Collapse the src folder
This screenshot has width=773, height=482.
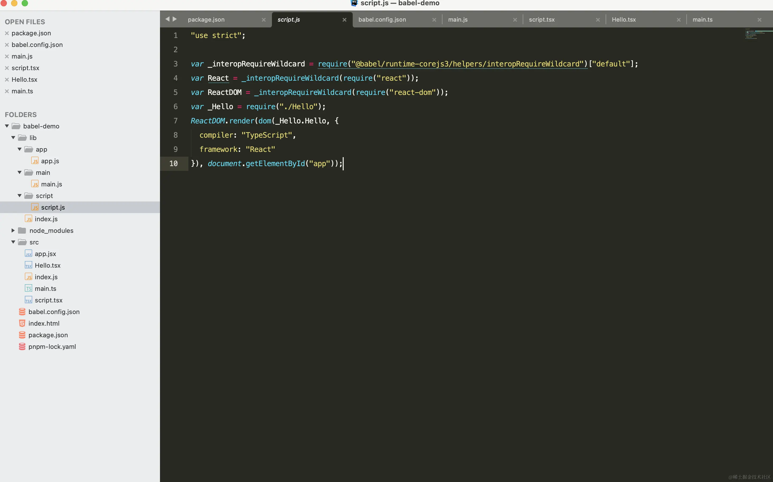point(13,242)
